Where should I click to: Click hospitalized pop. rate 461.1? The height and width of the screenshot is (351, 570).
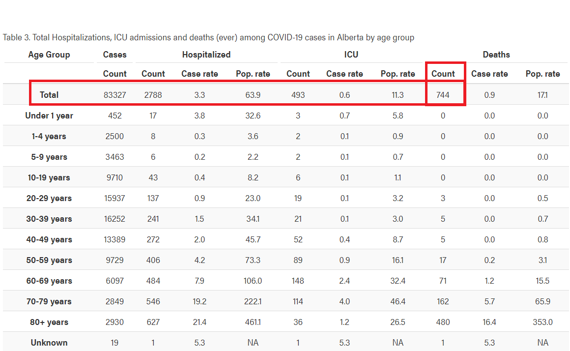253,322
